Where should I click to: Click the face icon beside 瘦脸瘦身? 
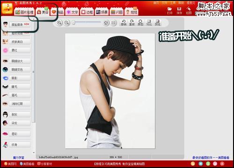[6, 24]
